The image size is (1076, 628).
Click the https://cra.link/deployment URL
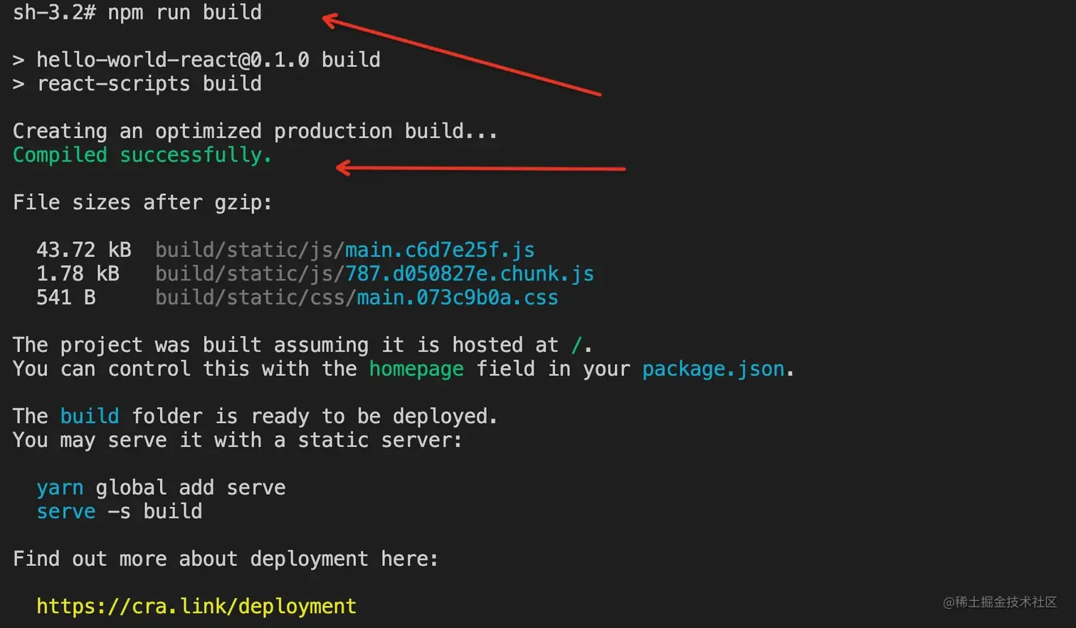[196, 606]
